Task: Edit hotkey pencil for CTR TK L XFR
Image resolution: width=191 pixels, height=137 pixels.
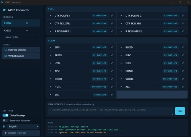Action: point(112,24)
